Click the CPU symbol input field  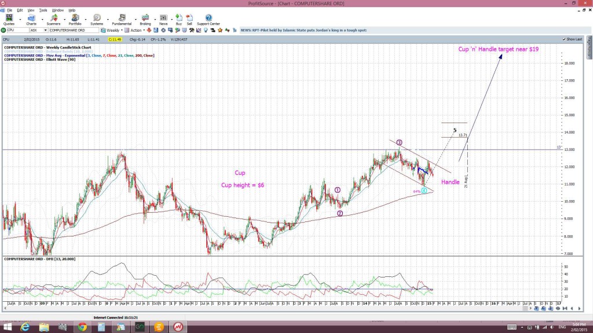(17, 30)
